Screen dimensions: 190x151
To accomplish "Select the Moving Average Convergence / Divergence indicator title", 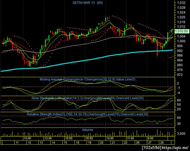I will (x=88, y=79).
